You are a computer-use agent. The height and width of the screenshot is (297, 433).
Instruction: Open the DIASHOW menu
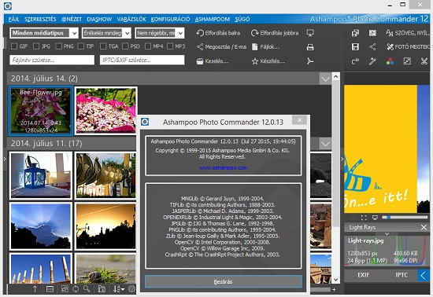tap(99, 19)
